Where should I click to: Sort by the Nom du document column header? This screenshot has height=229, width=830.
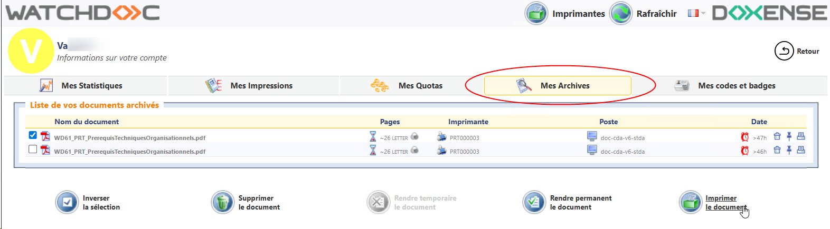87,122
